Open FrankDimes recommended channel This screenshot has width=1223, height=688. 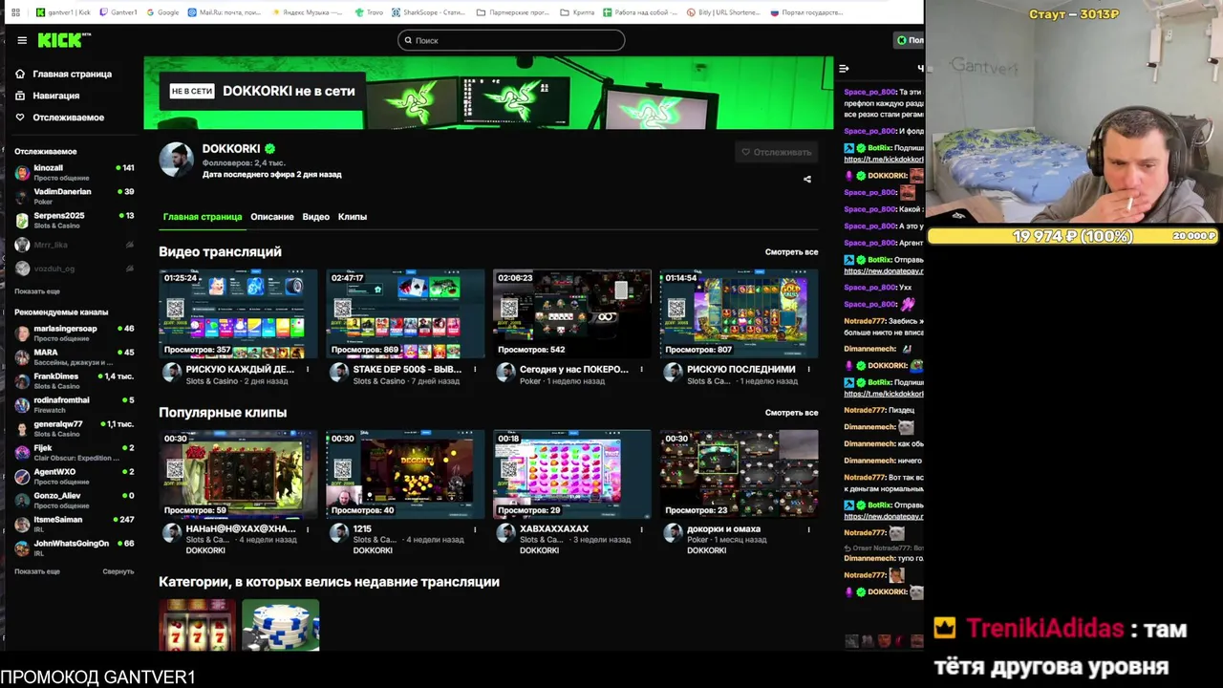click(74, 381)
